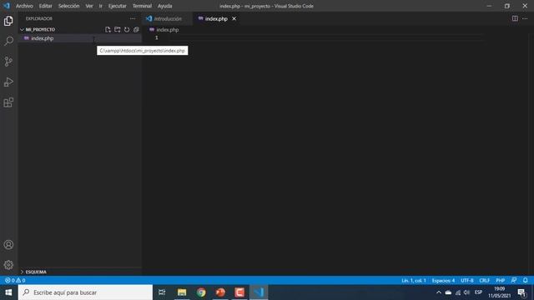Screen dimensions: 534x300
Task: Open Task View on the taskbar
Action: coord(162,292)
